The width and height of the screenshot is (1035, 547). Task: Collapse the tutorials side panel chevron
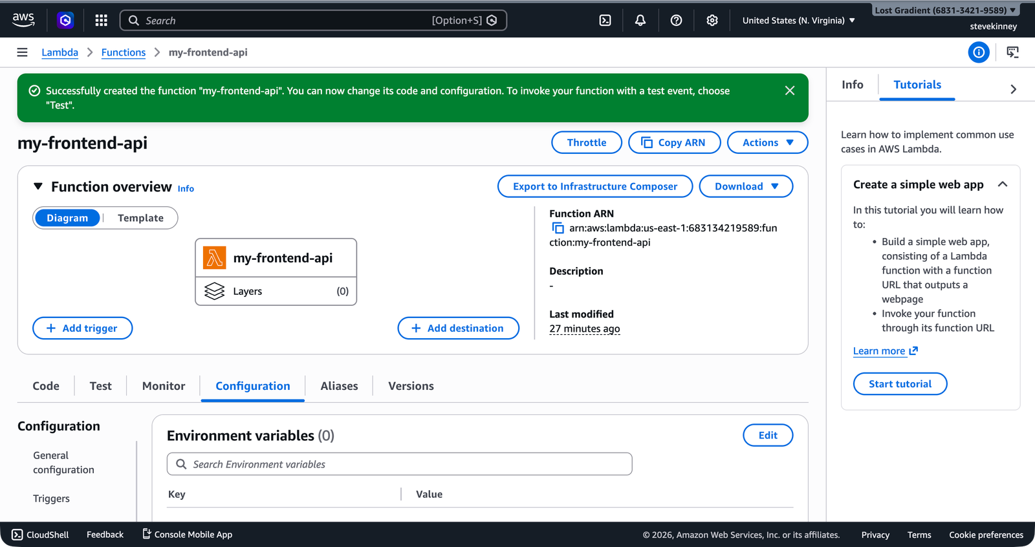click(1014, 89)
